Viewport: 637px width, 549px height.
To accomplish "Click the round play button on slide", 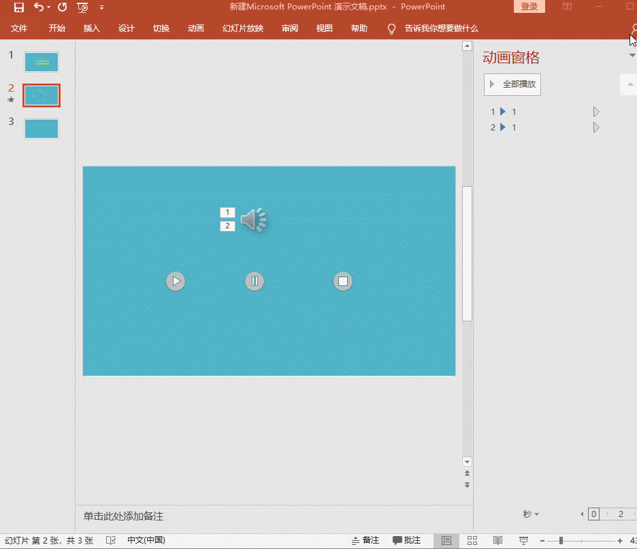I will pos(176,281).
